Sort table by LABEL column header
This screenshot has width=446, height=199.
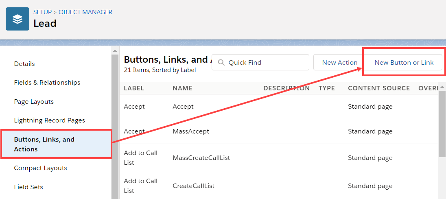tap(134, 88)
